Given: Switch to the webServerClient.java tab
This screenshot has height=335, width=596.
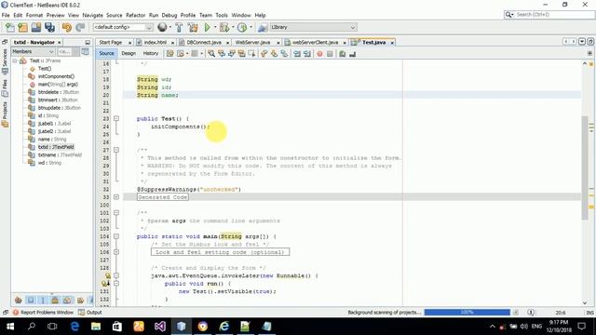Looking at the screenshot, I should click(x=315, y=42).
